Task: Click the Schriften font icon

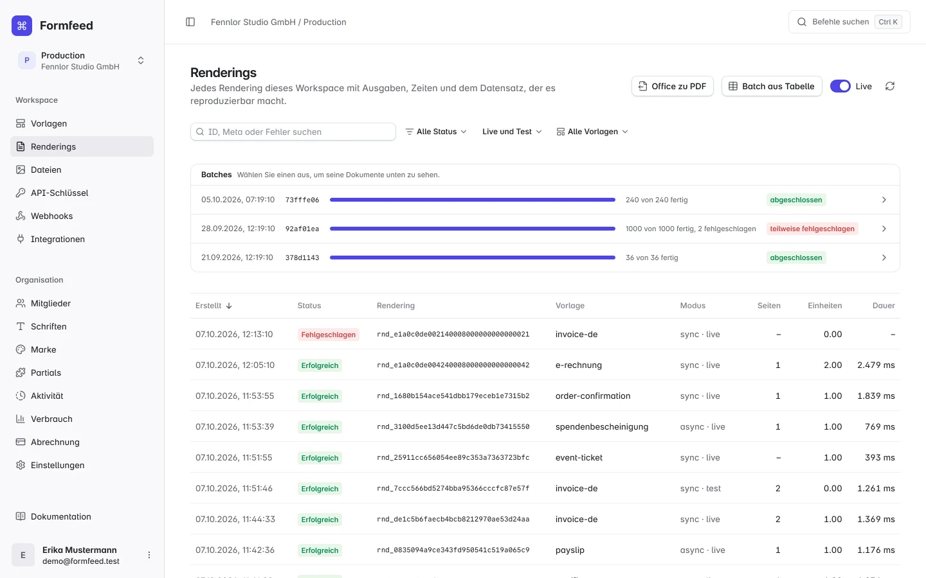Action: coord(21,326)
